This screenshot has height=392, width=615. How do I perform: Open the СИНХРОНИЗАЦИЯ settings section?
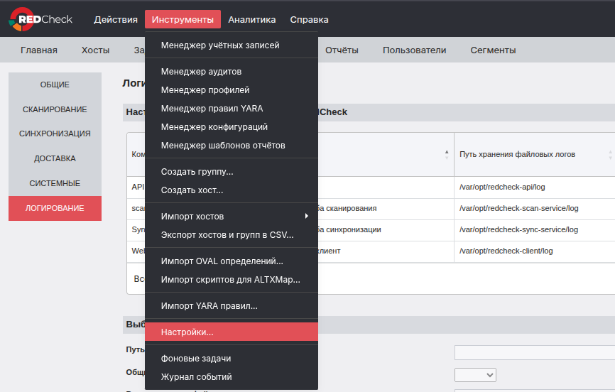tap(55, 134)
